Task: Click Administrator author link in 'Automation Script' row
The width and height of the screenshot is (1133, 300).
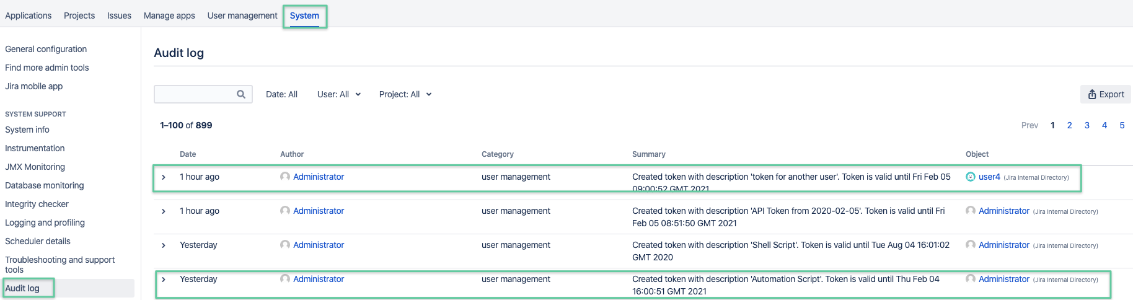Action: (x=319, y=279)
